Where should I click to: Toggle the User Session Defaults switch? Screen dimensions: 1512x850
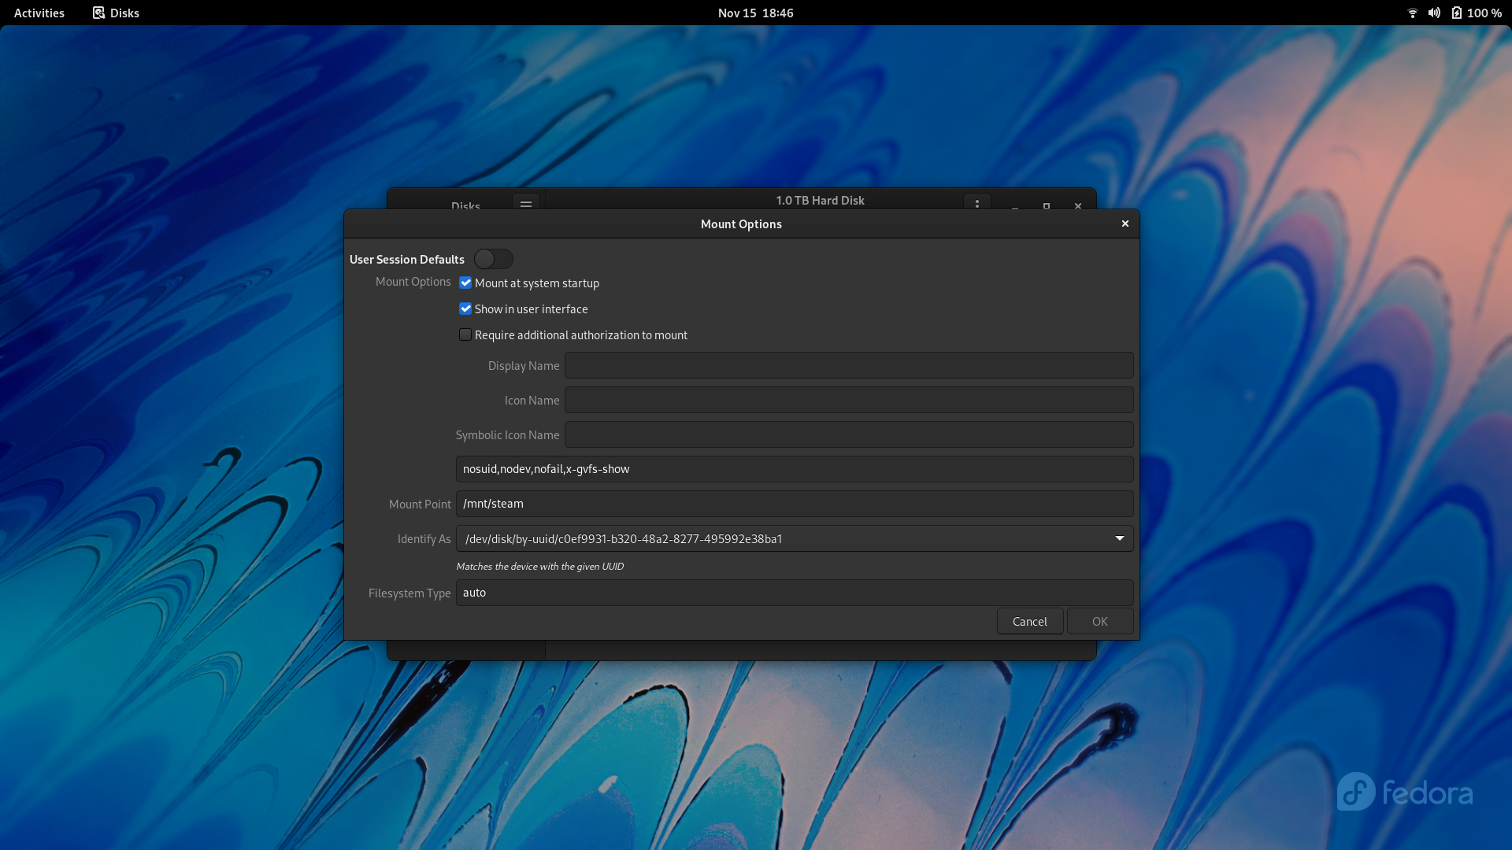click(494, 259)
